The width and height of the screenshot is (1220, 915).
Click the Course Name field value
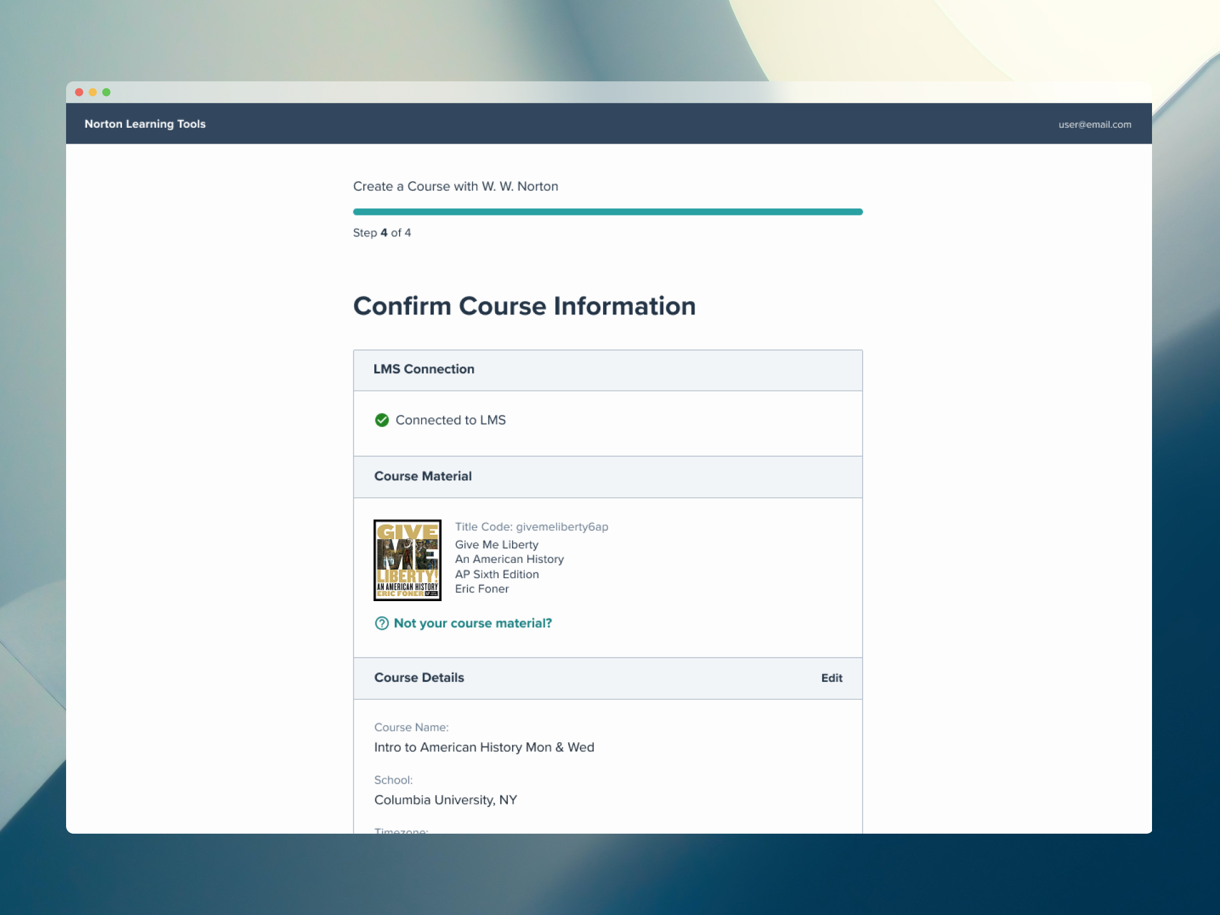[484, 747]
